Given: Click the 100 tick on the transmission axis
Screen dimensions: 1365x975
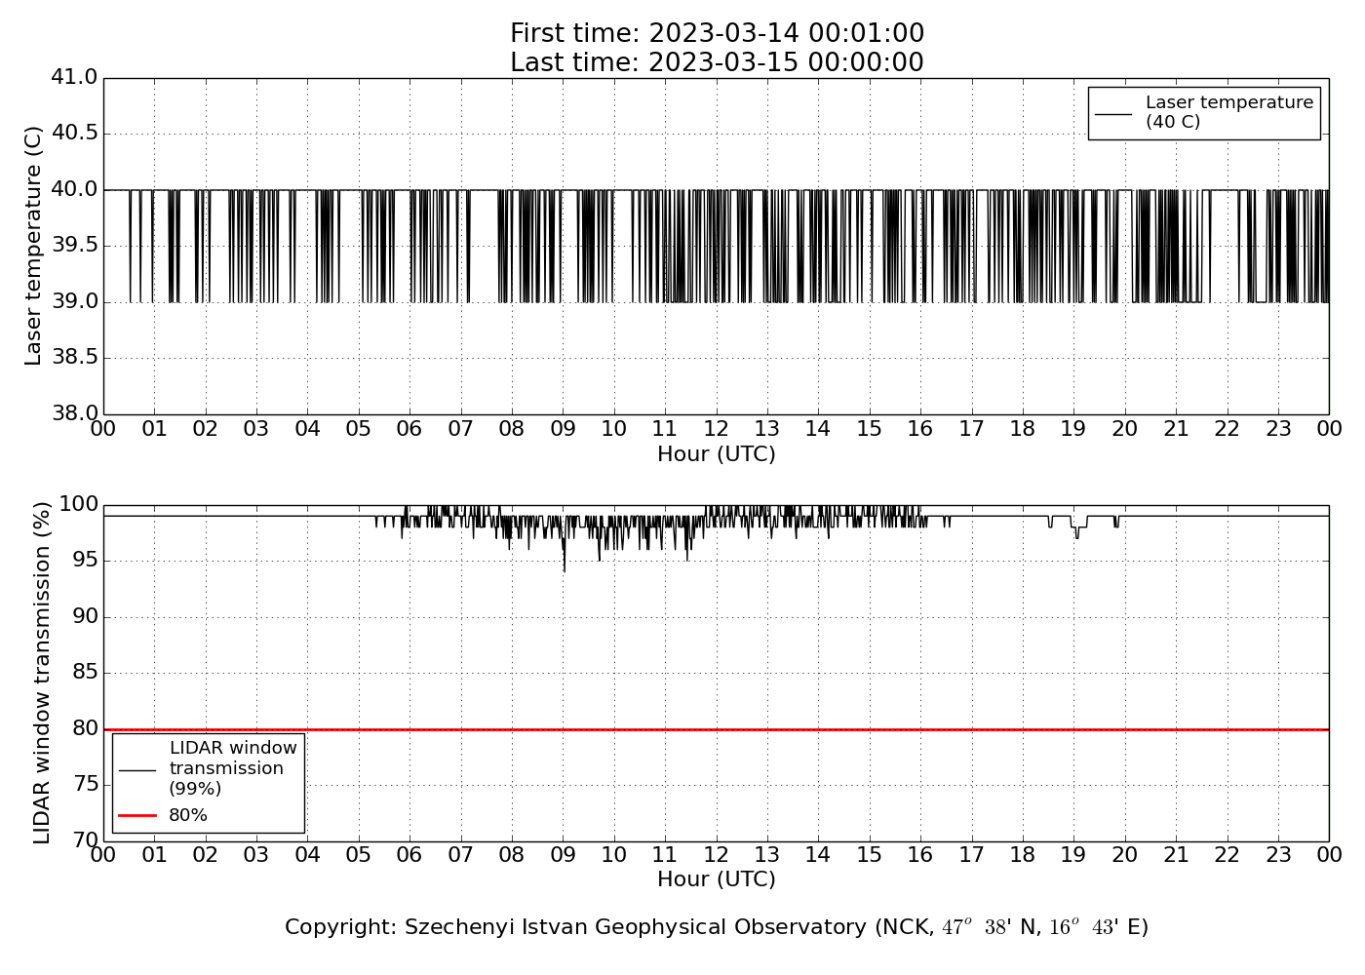Looking at the screenshot, I should click(79, 504).
